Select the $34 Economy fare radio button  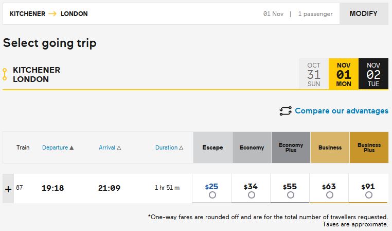(252, 195)
